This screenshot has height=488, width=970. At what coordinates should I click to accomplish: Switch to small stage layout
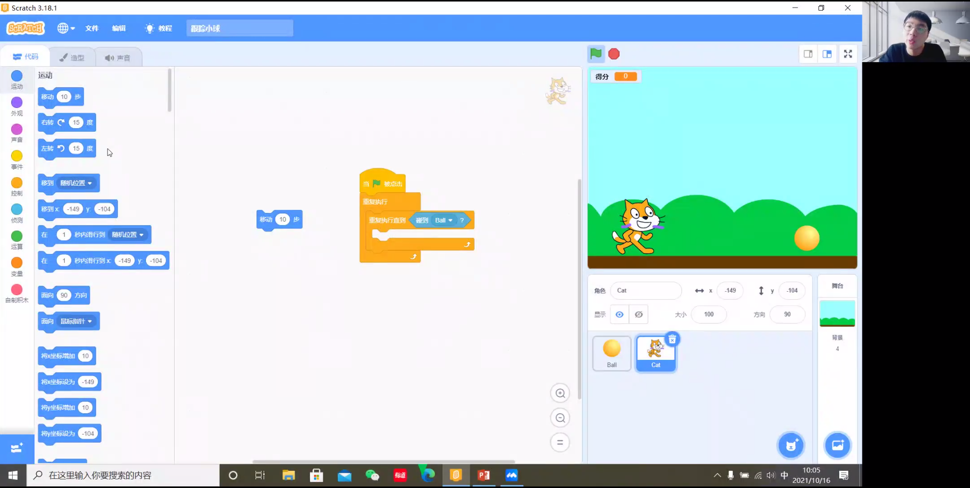pyautogui.click(x=808, y=54)
